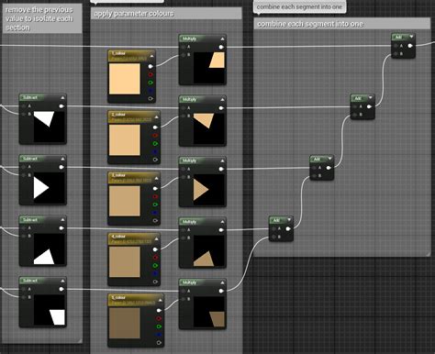Click the red channel pin on 1_colour node
Image resolution: width=435 pixels, height=354 pixels.
coord(151,74)
